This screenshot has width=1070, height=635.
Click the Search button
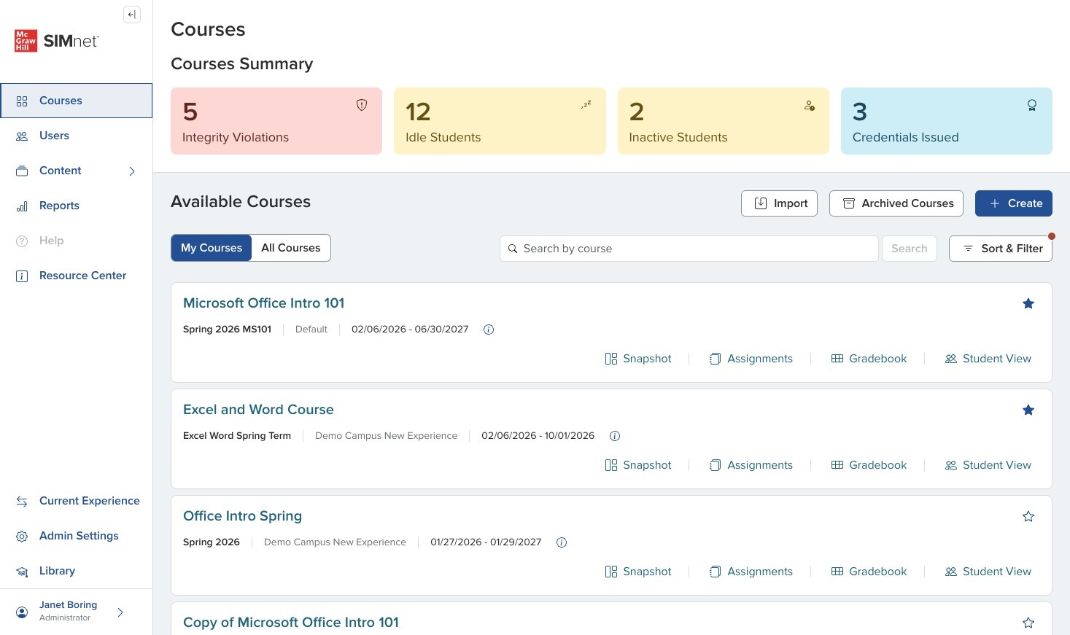point(910,249)
